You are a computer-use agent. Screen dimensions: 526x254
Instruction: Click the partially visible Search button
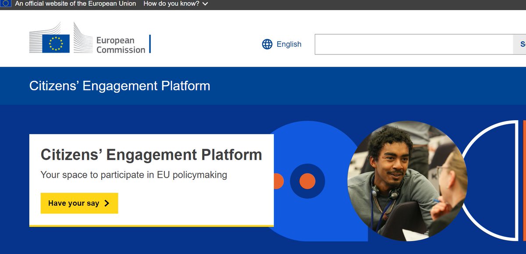520,44
